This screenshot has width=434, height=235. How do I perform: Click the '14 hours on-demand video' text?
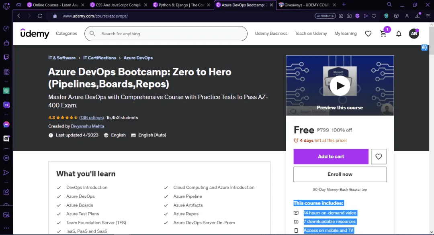point(330,213)
